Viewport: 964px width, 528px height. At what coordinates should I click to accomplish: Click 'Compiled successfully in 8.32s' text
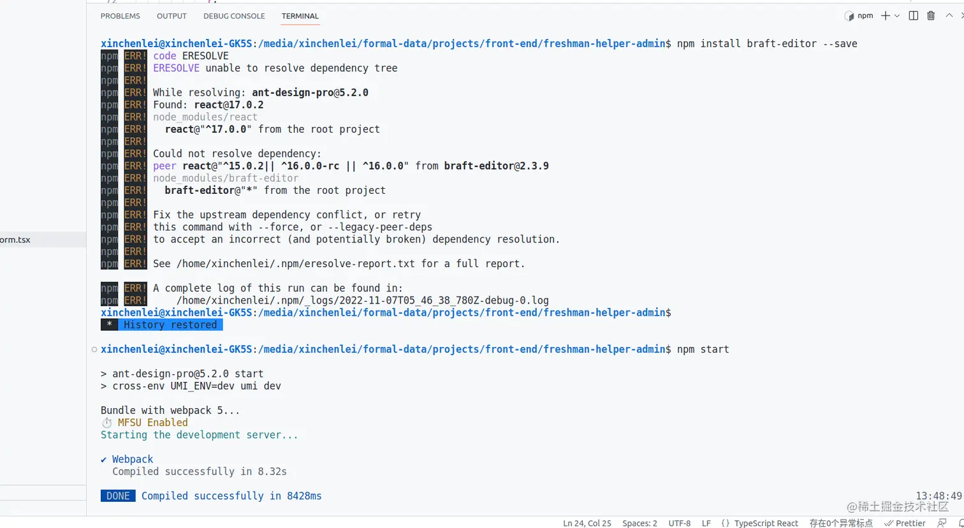[200, 471]
